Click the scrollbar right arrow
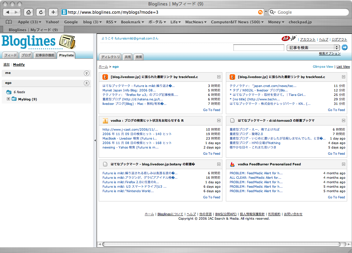The width and height of the screenshot is (352, 253). coord(349,244)
